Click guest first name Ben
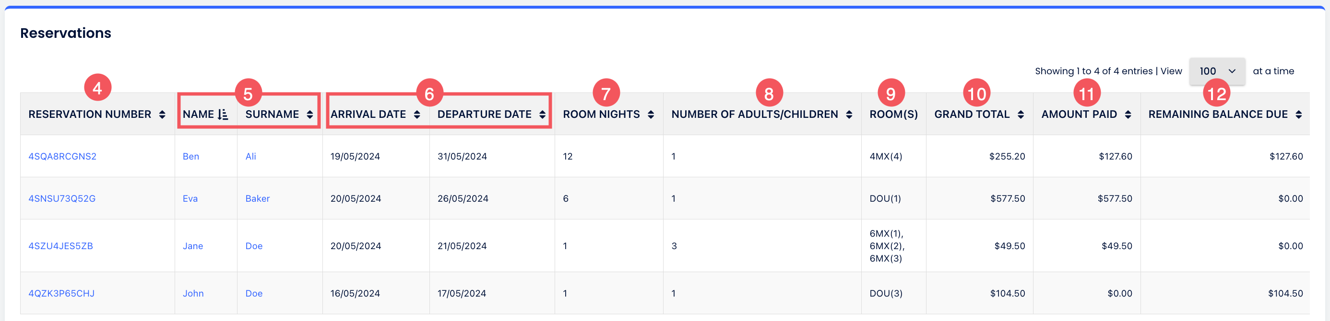Image resolution: width=1330 pixels, height=321 pixels. 191,156
